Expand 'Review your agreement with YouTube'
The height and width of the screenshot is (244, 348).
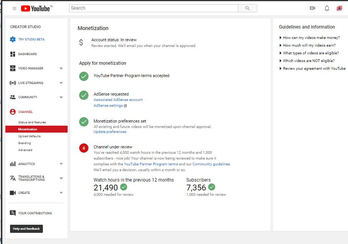tap(312, 68)
